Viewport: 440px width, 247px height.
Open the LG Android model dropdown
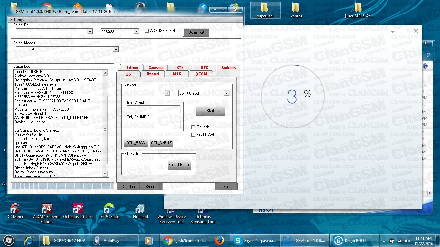pyautogui.click(x=116, y=49)
